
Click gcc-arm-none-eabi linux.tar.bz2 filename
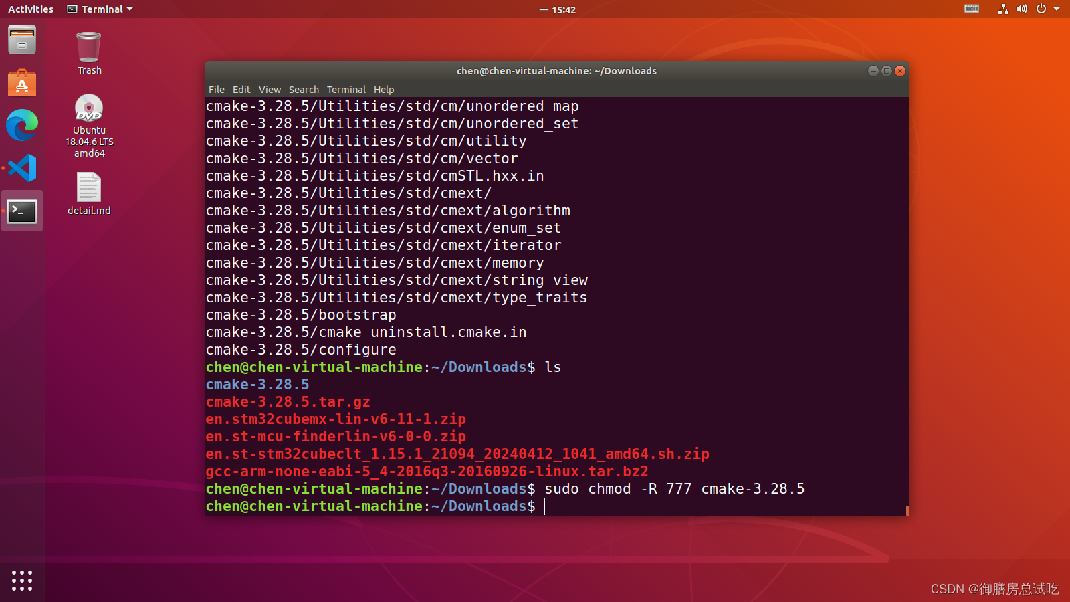click(x=427, y=472)
